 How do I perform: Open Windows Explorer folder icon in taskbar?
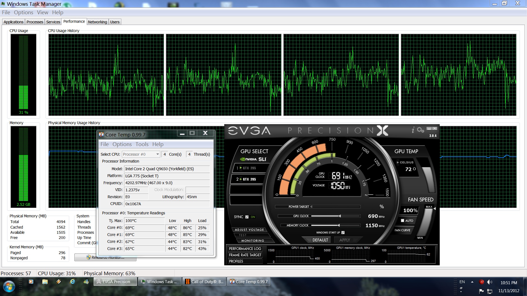tap(45, 281)
